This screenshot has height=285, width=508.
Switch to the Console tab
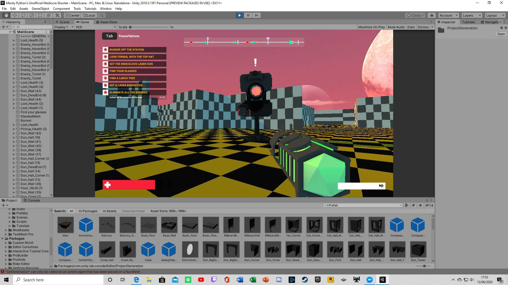(x=32, y=200)
